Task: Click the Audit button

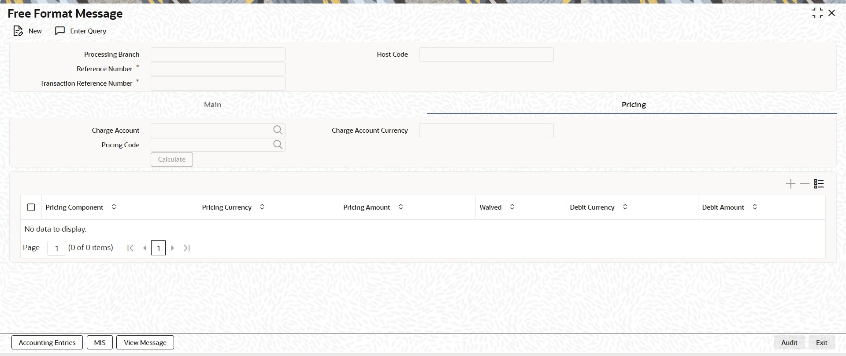Action: click(789, 342)
